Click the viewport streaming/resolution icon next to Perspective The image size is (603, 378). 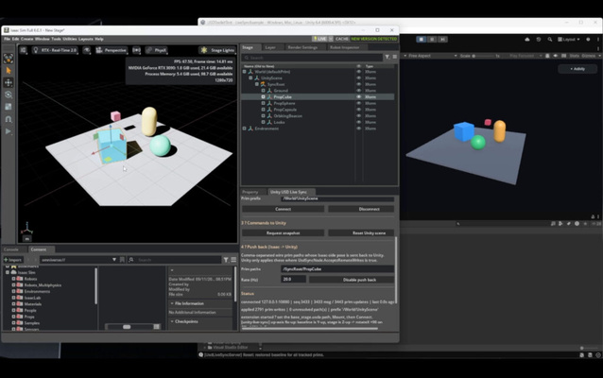[136, 50]
